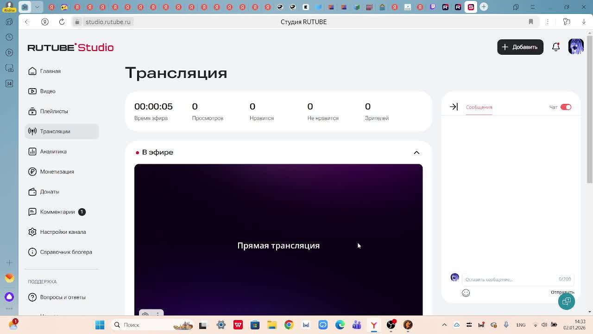This screenshot has width=593, height=334.
Task: Open Windows Start menu
Action: click(100, 325)
